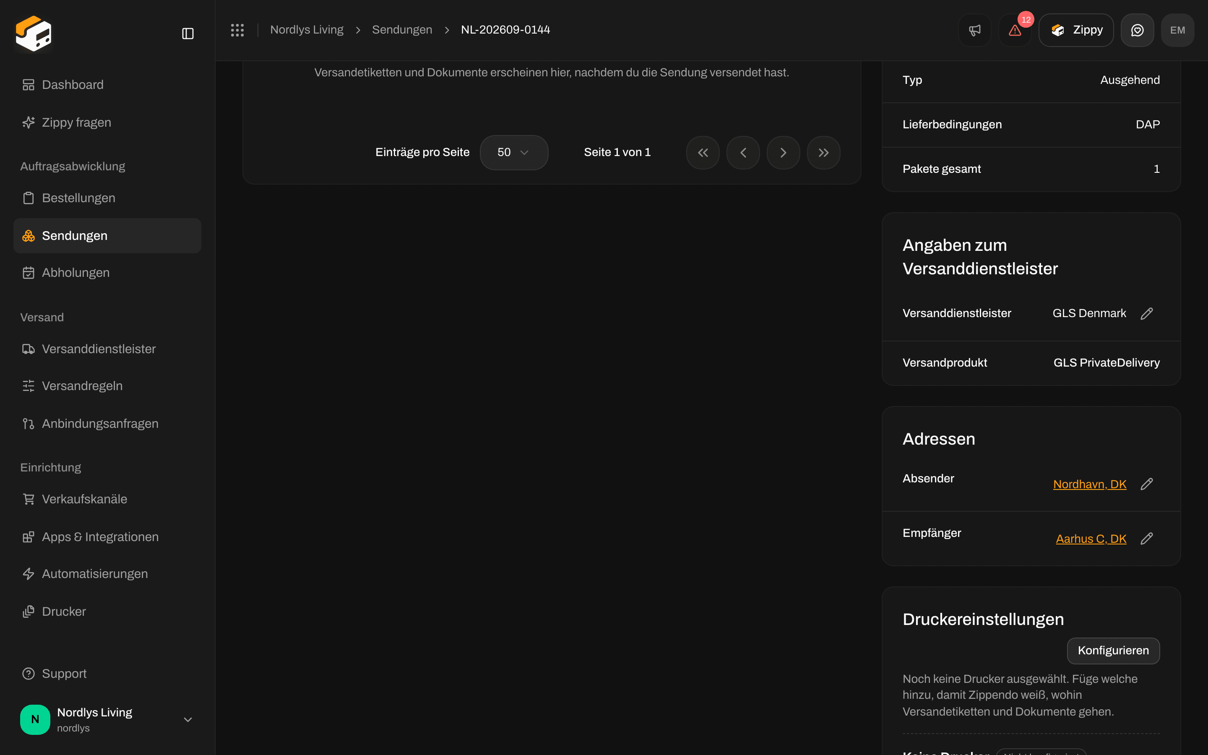Select Sendungen in sidebar

coord(107,236)
